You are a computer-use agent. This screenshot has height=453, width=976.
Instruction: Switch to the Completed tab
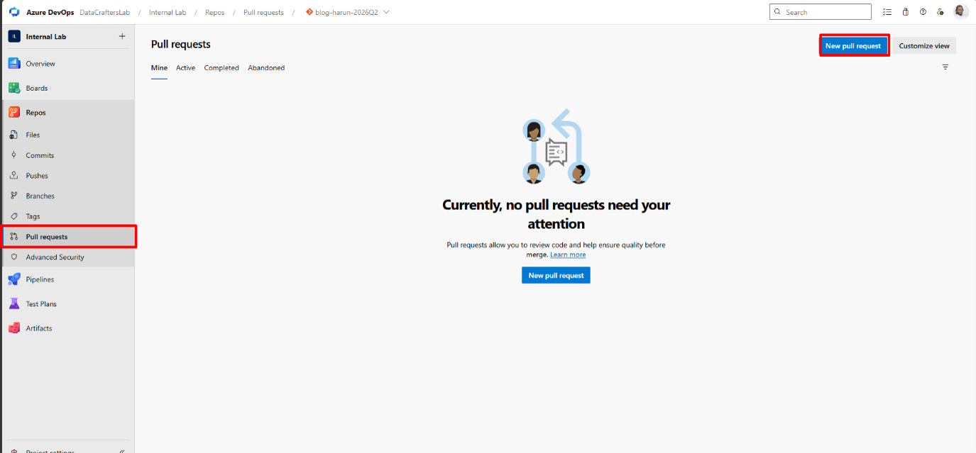click(x=221, y=68)
